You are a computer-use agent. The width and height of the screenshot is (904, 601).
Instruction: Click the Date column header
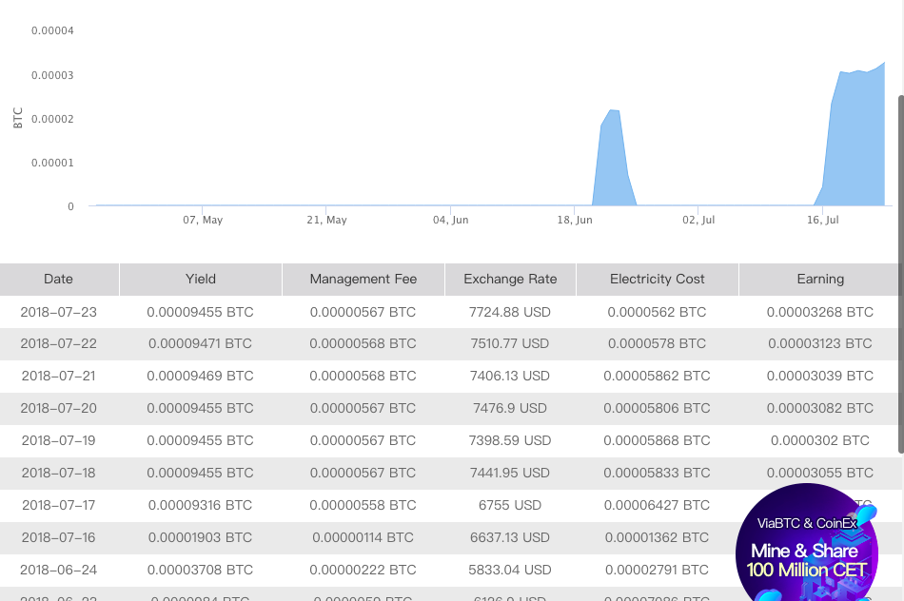pyautogui.click(x=58, y=279)
